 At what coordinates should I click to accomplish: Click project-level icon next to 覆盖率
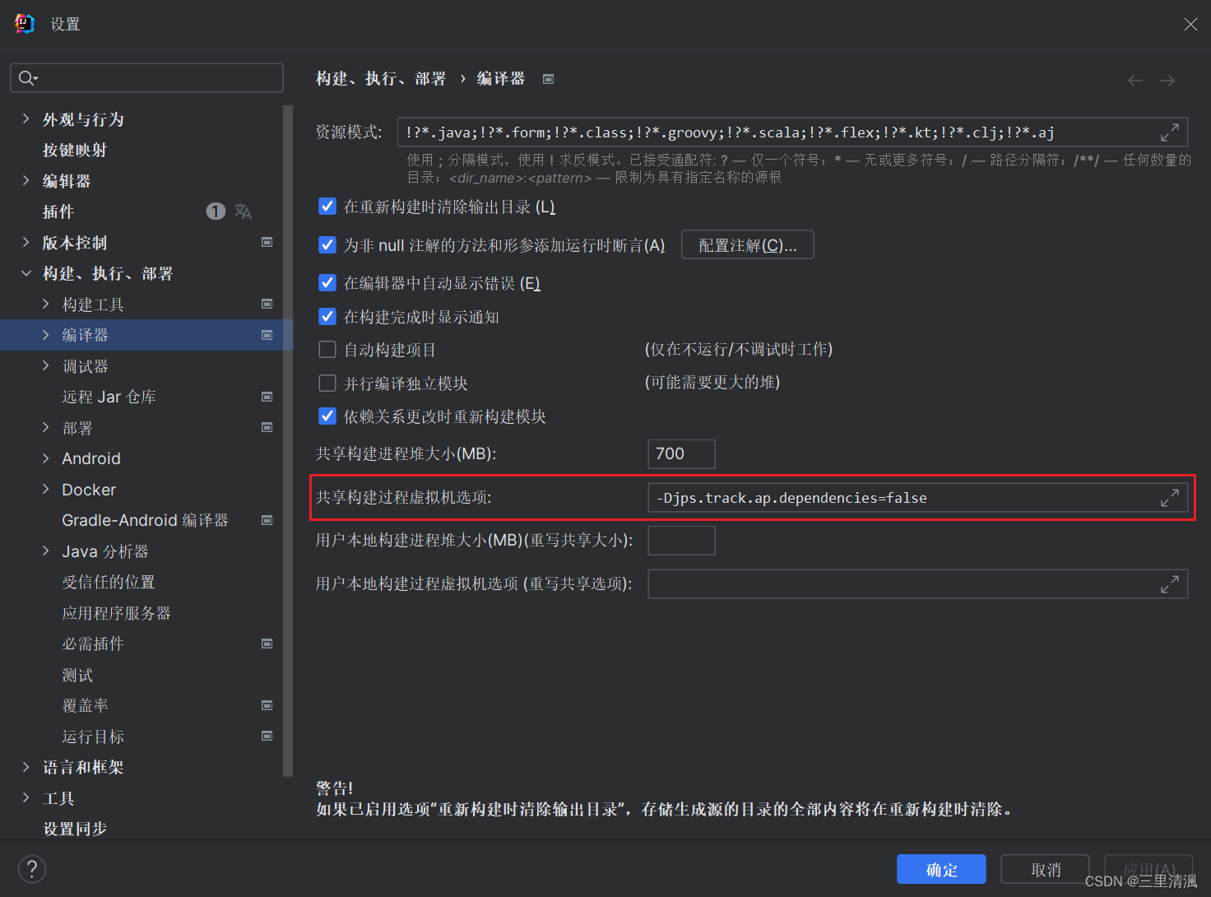click(x=267, y=705)
